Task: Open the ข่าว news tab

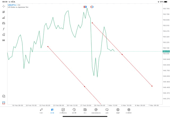Action: 85,111
